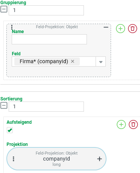140x173 pixels.
Task: Add a new Sortierung entry with green plus
Action: (121, 124)
